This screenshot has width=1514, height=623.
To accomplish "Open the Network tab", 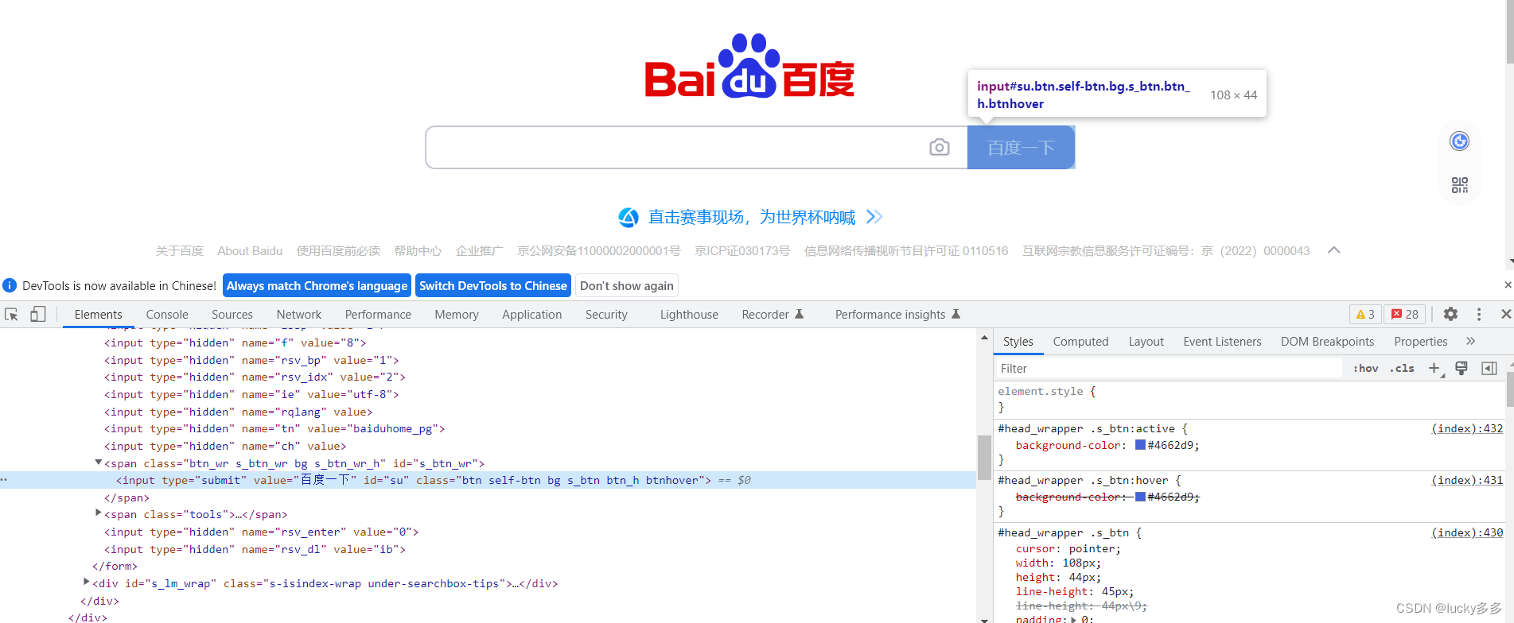I will (299, 315).
